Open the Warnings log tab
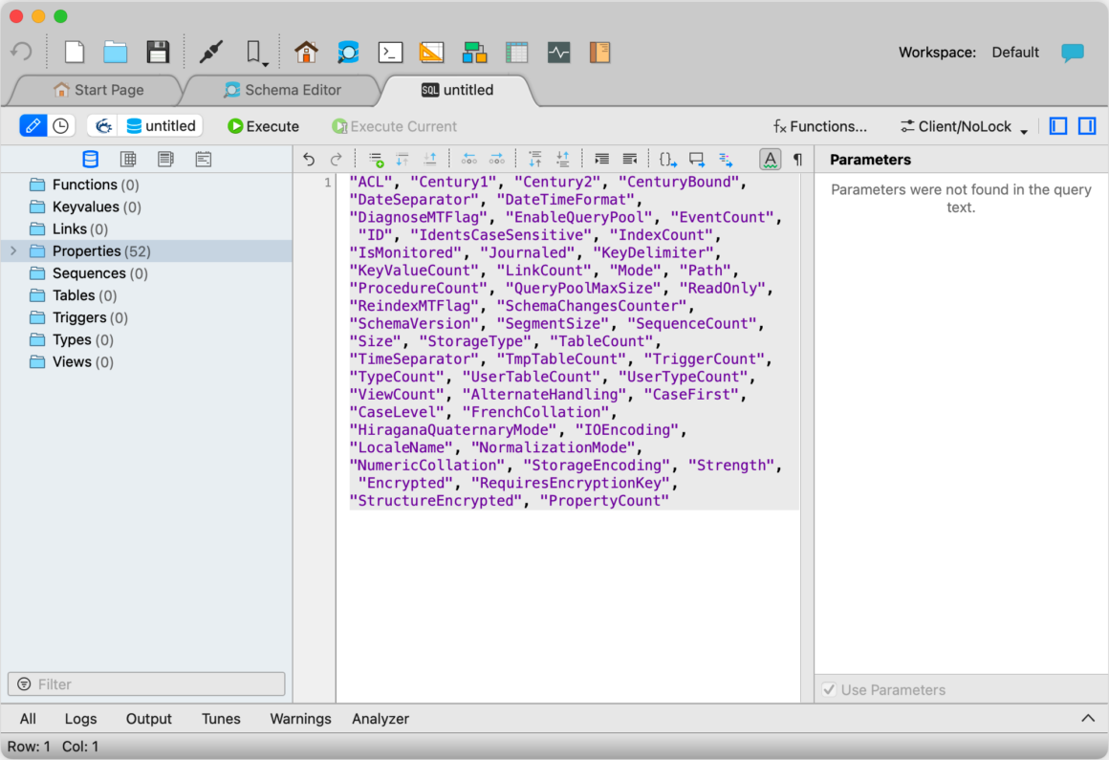 [x=300, y=718]
